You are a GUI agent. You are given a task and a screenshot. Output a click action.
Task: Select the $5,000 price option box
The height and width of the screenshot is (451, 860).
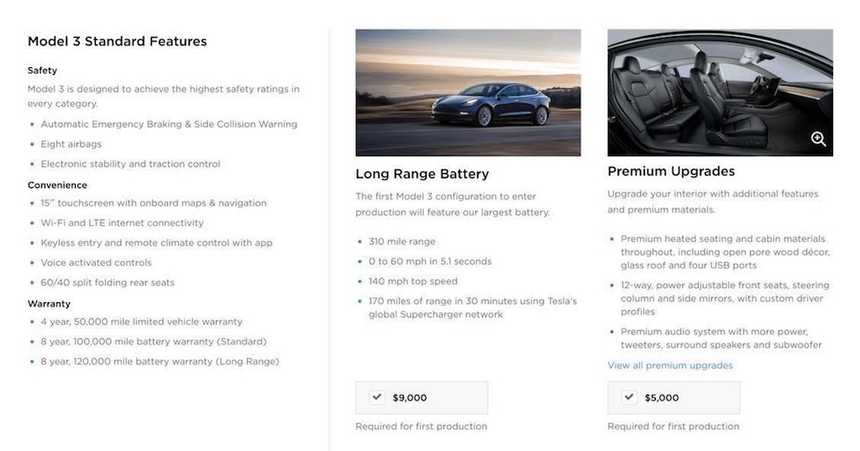pos(674,398)
